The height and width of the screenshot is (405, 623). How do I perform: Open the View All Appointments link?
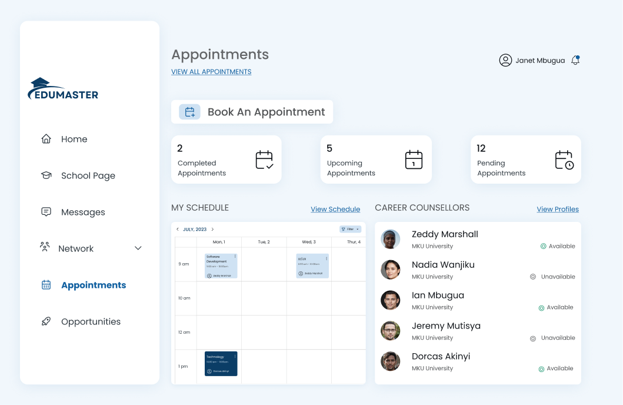pyautogui.click(x=211, y=71)
